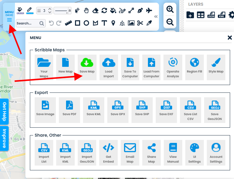Click the Eyedropper tool

click(x=149, y=23)
